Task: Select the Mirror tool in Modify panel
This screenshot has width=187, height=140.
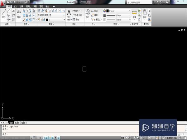Action: pyautogui.click(x=30, y=15)
